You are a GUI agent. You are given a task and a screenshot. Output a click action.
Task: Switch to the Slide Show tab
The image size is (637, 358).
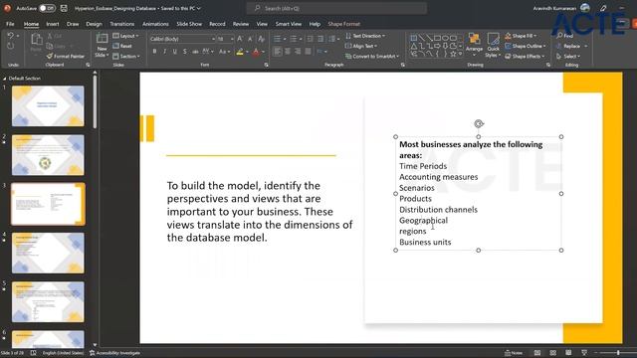pyautogui.click(x=189, y=24)
